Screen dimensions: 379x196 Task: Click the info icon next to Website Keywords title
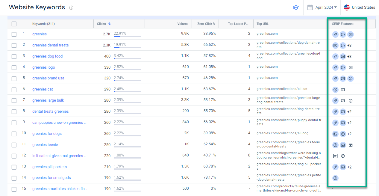tap(71, 7)
